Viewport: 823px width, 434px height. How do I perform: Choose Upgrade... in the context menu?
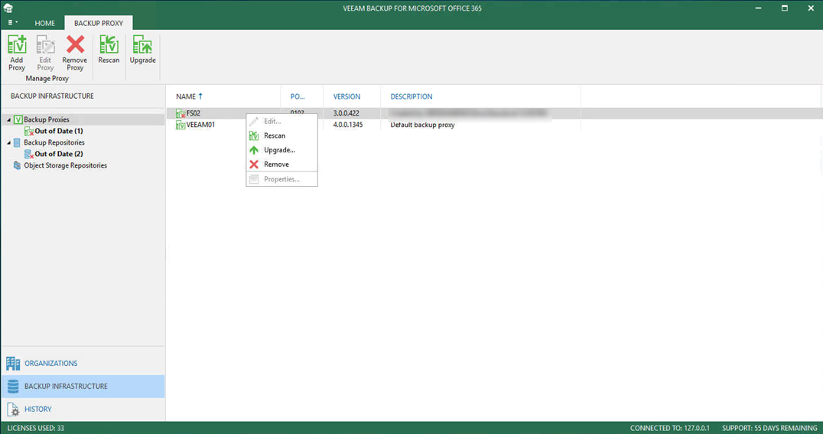pyautogui.click(x=282, y=150)
